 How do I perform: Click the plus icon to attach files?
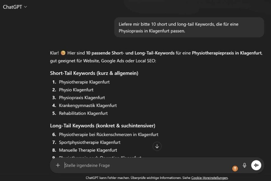click(x=58, y=165)
